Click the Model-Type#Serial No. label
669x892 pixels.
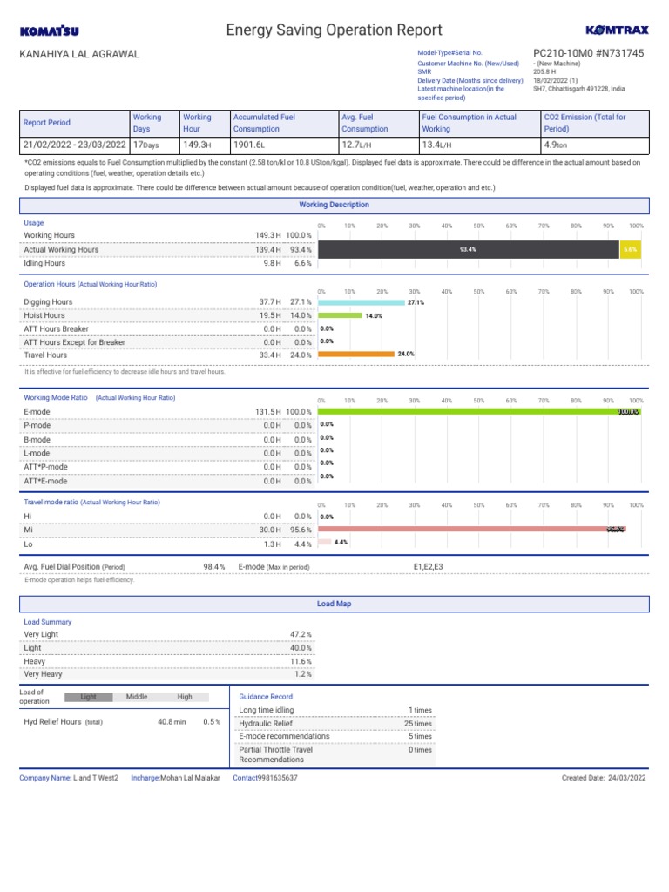(449, 52)
